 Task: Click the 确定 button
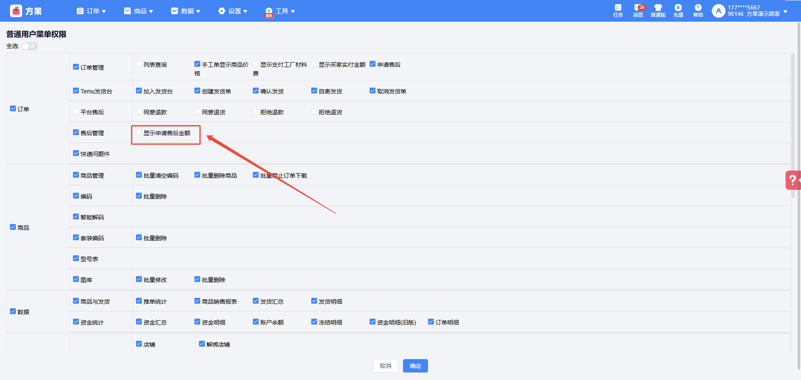pyautogui.click(x=416, y=366)
